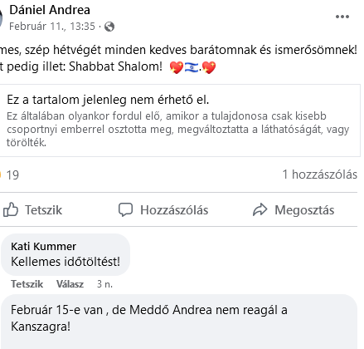Click the thumbs-up Tetszik icon
The image size is (364, 349).
coord(11,209)
